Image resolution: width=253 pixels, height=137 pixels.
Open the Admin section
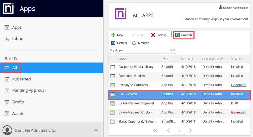coord(18,113)
